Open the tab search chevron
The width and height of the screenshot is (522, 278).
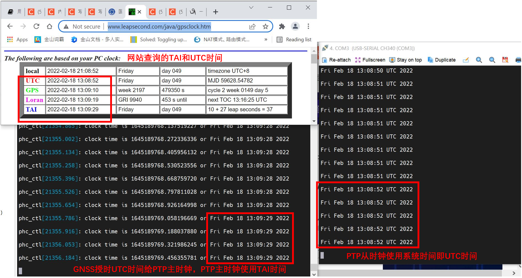click(x=251, y=7)
